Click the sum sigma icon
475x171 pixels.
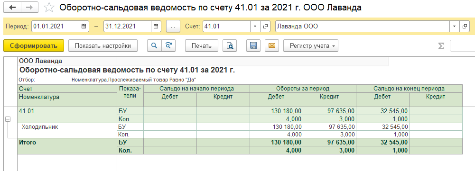(x=441, y=46)
